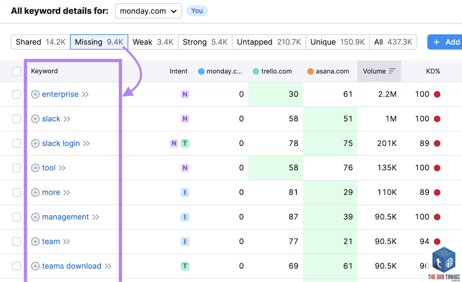Screen dimensions: 462x282
Task: Toggle the select-all checkbox in header
Action: (x=17, y=71)
